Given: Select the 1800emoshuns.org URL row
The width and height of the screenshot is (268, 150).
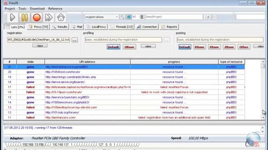Looking at the screenshot, I should point(124,102).
